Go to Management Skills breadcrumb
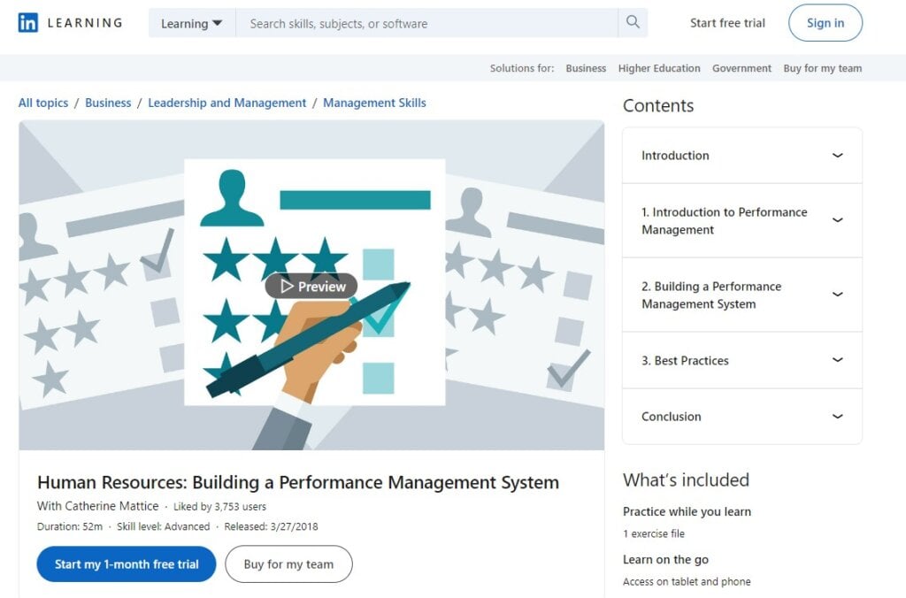 click(374, 103)
